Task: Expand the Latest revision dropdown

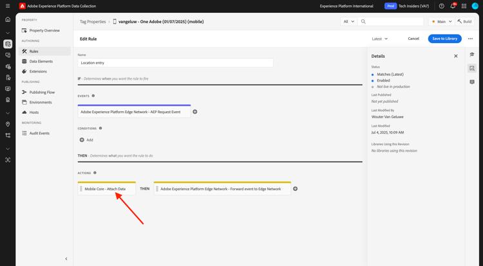Action: click(380, 39)
